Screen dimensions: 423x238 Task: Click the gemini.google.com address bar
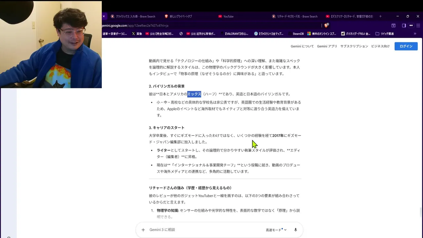(211, 25)
